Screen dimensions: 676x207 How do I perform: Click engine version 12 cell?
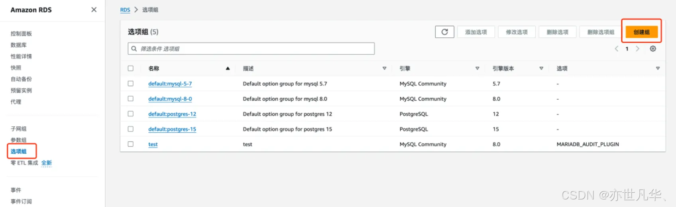(x=496, y=114)
